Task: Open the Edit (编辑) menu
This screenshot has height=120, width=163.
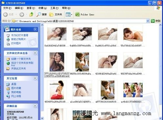Action: point(19,8)
